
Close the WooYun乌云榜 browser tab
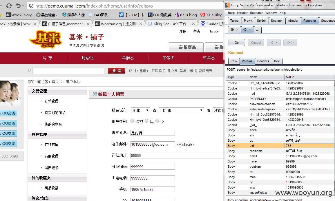35,24
